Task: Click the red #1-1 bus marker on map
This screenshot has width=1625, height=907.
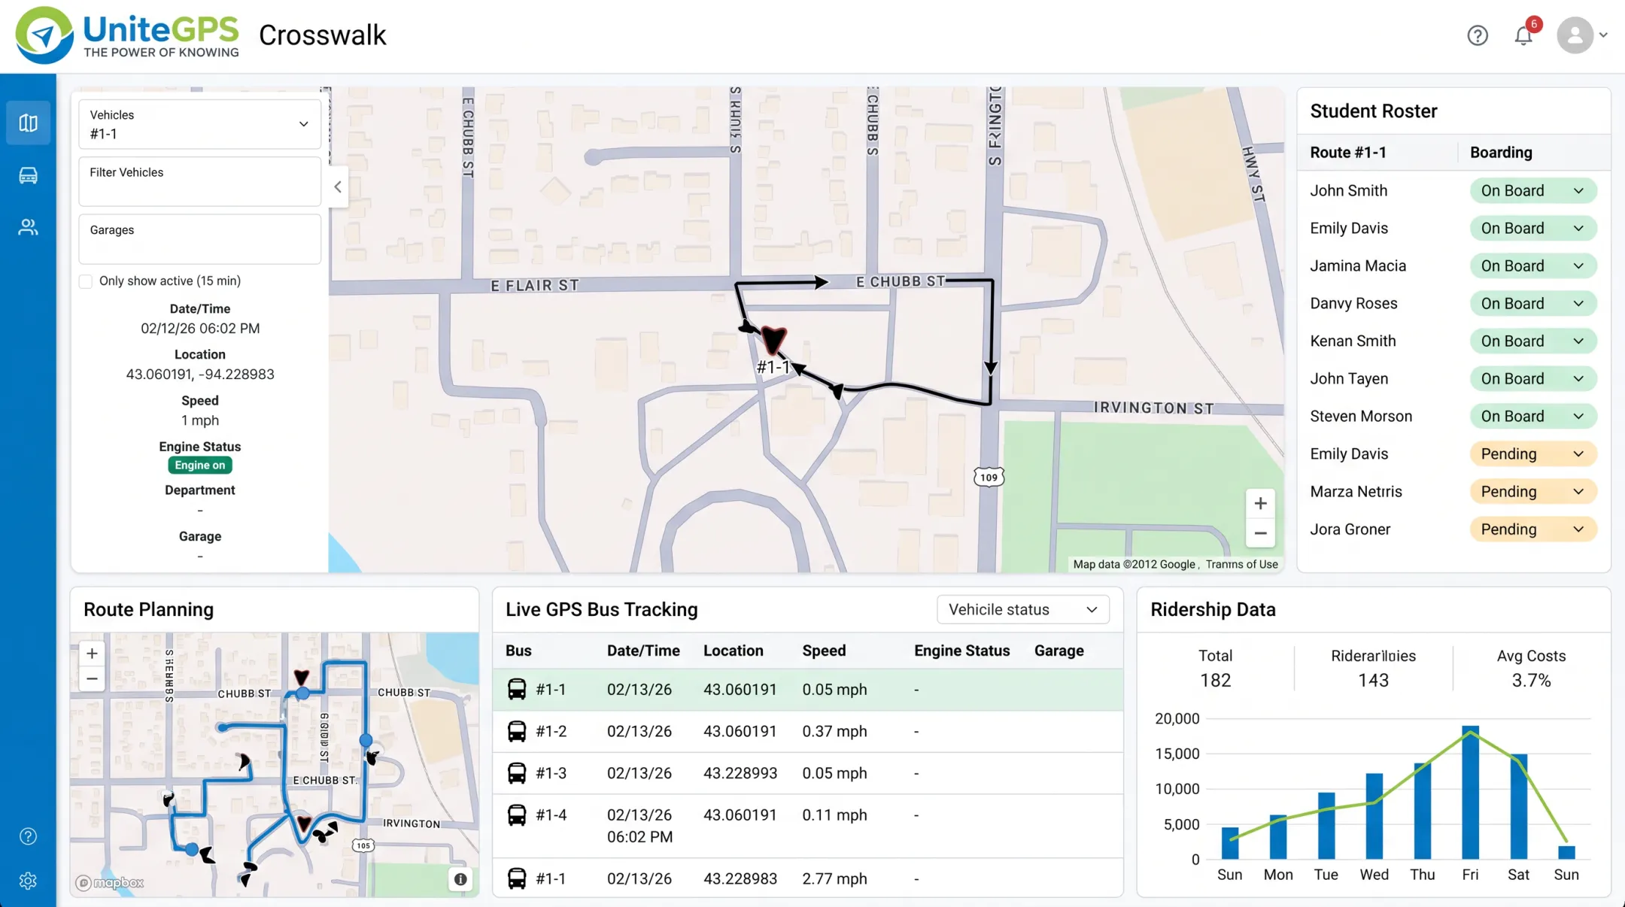Action: point(773,340)
